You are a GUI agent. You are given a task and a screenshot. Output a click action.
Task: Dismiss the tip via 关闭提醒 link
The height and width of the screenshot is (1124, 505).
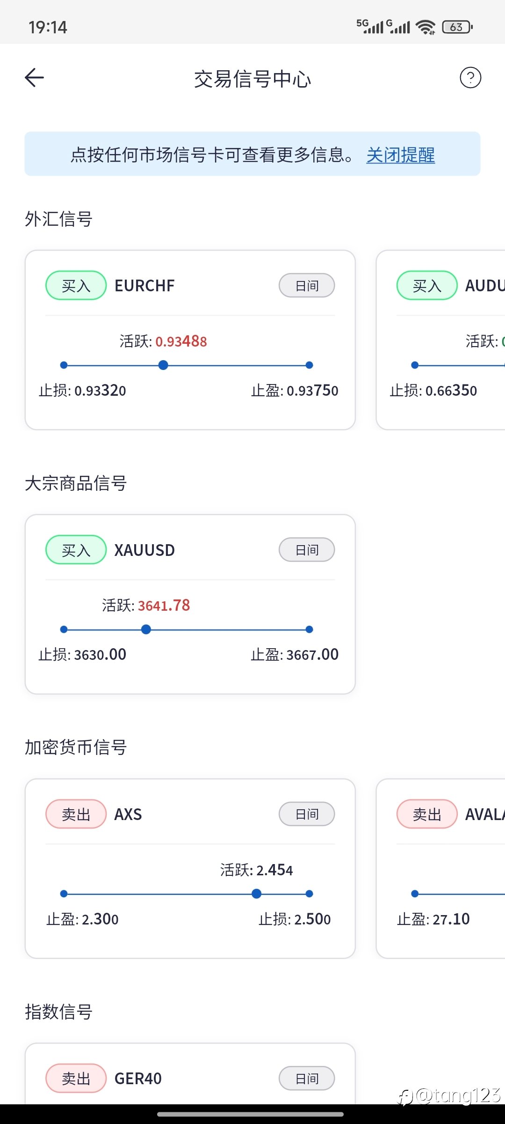pyautogui.click(x=401, y=155)
